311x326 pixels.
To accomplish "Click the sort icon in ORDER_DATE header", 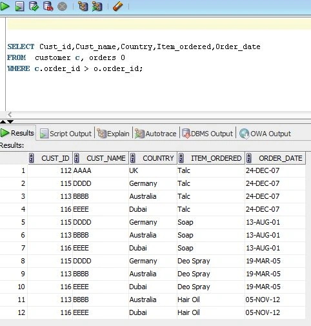I will pos(249,158).
